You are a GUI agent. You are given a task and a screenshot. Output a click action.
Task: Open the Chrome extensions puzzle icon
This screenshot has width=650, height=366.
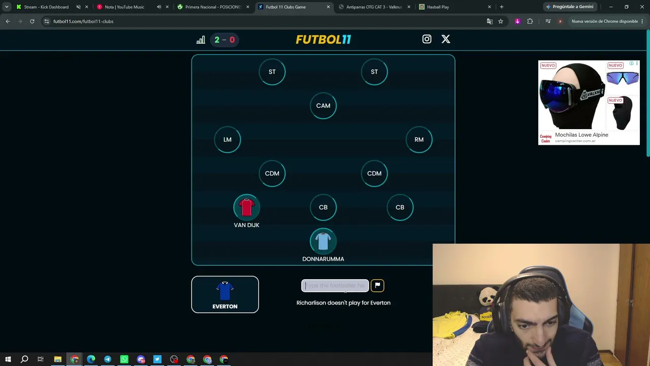(x=530, y=21)
